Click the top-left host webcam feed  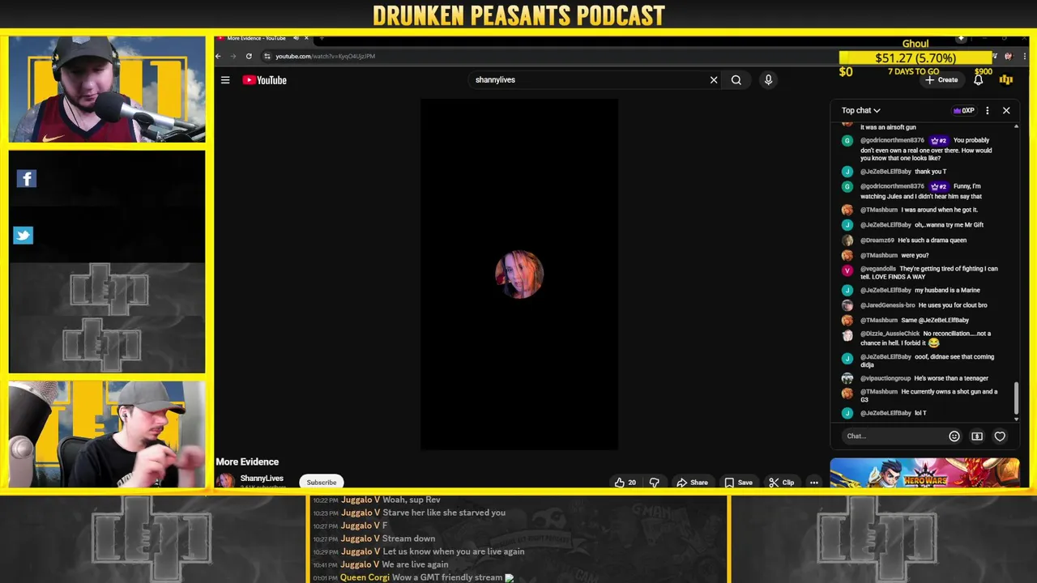[107, 89]
